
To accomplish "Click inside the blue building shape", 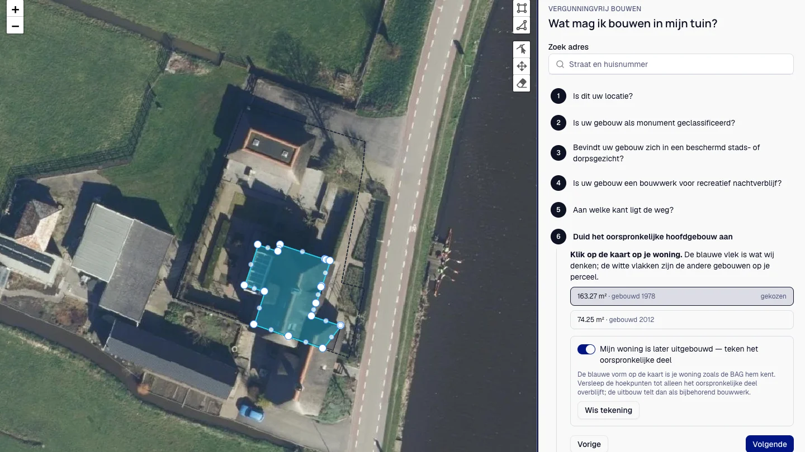I will [291, 296].
